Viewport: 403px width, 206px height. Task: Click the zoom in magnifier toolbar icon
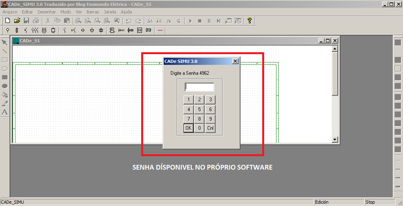pos(78,21)
